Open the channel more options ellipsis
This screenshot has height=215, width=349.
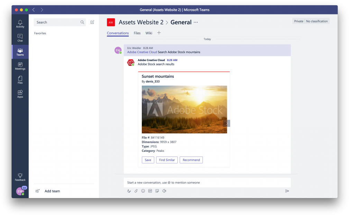(196, 22)
